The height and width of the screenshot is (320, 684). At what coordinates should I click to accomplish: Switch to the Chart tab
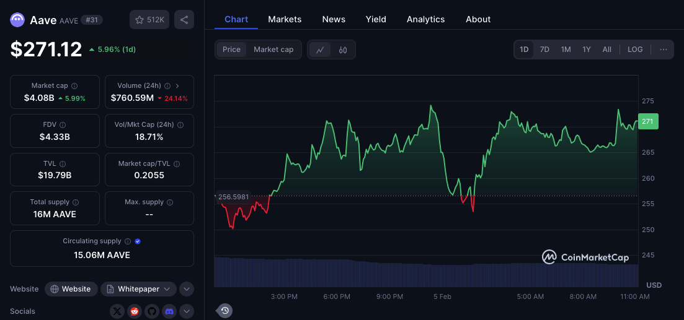[x=236, y=19]
